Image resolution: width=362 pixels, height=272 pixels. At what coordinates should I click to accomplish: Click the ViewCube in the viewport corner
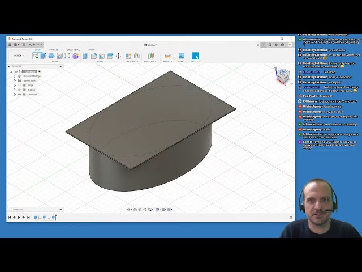(283, 75)
